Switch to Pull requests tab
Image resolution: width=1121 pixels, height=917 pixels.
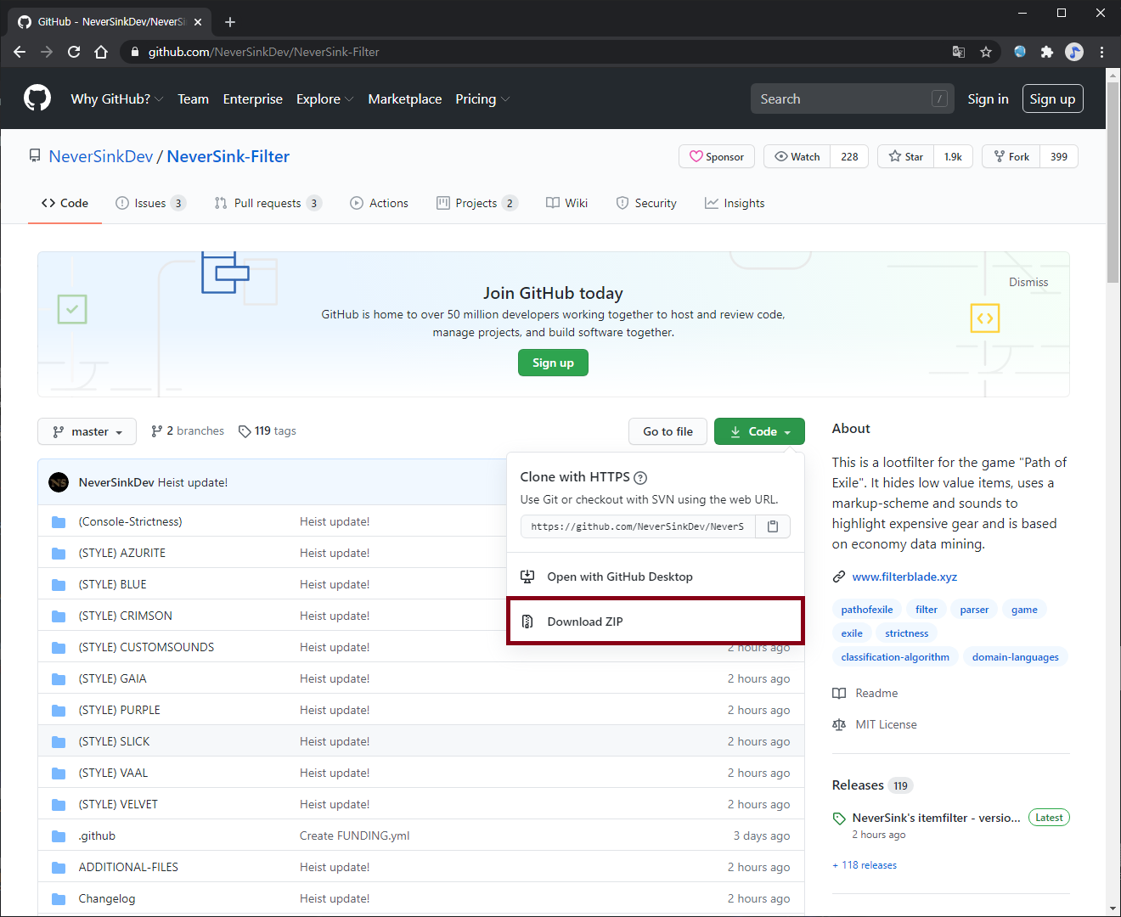pos(268,203)
